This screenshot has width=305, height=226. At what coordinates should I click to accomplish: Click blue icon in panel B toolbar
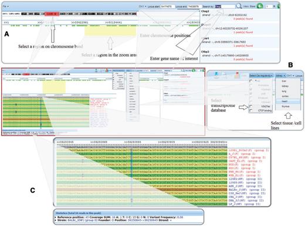point(216,74)
